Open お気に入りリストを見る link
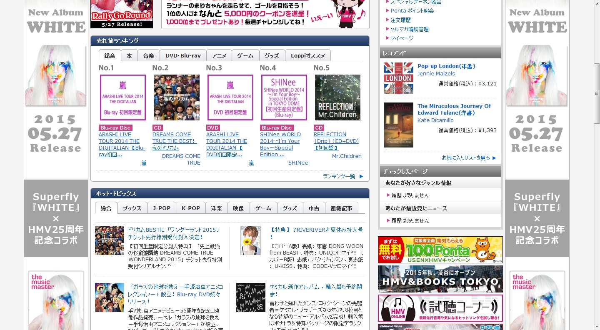The image size is (600, 330). [x=466, y=158]
